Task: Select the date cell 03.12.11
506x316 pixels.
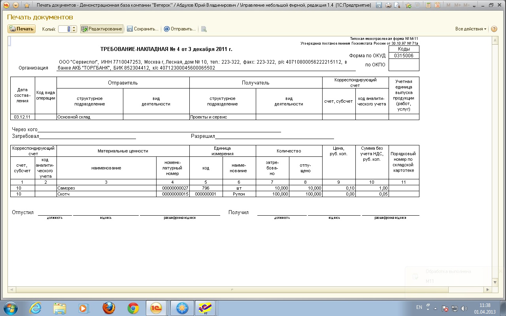Action: [x=23, y=117]
